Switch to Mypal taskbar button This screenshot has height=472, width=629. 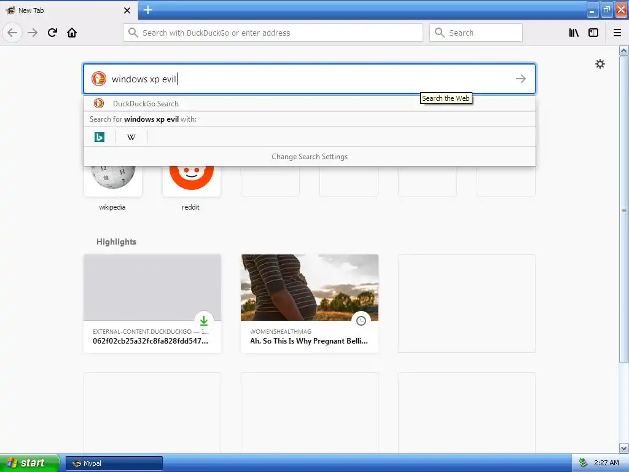(114, 463)
